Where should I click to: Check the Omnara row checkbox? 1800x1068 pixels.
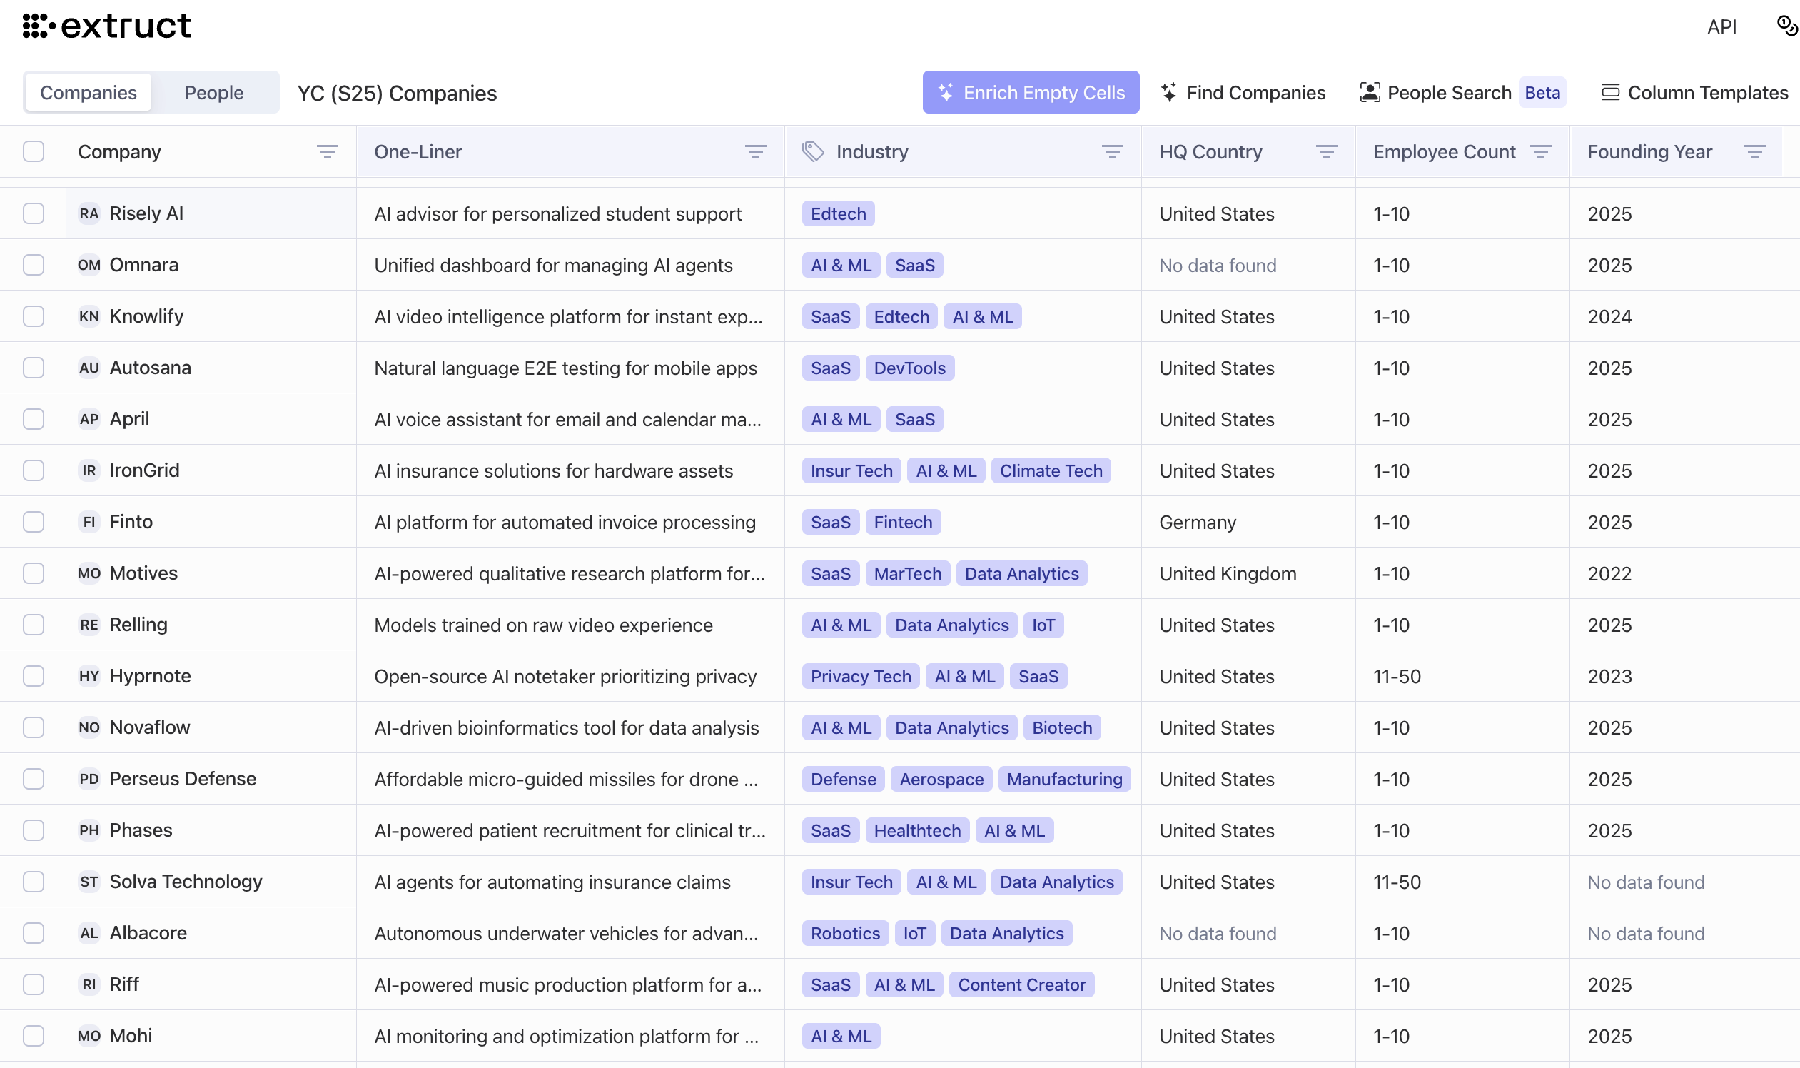pyautogui.click(x=34, y=265)
